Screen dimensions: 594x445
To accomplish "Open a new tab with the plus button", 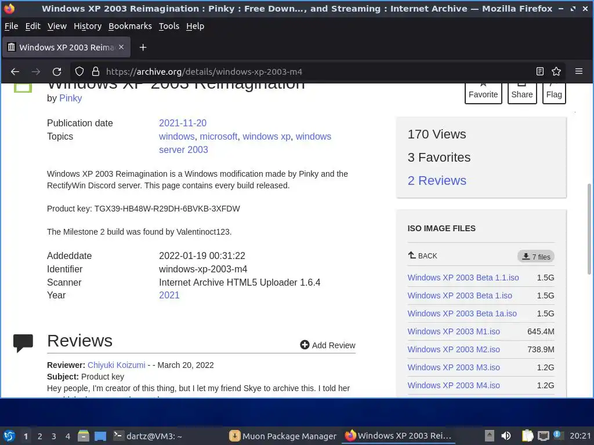I will click(x=143, y=48).
